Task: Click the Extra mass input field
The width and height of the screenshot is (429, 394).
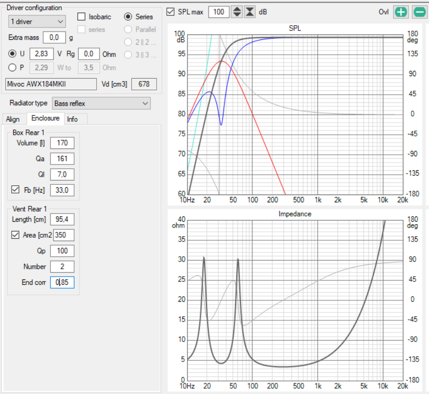Action: 55,37
